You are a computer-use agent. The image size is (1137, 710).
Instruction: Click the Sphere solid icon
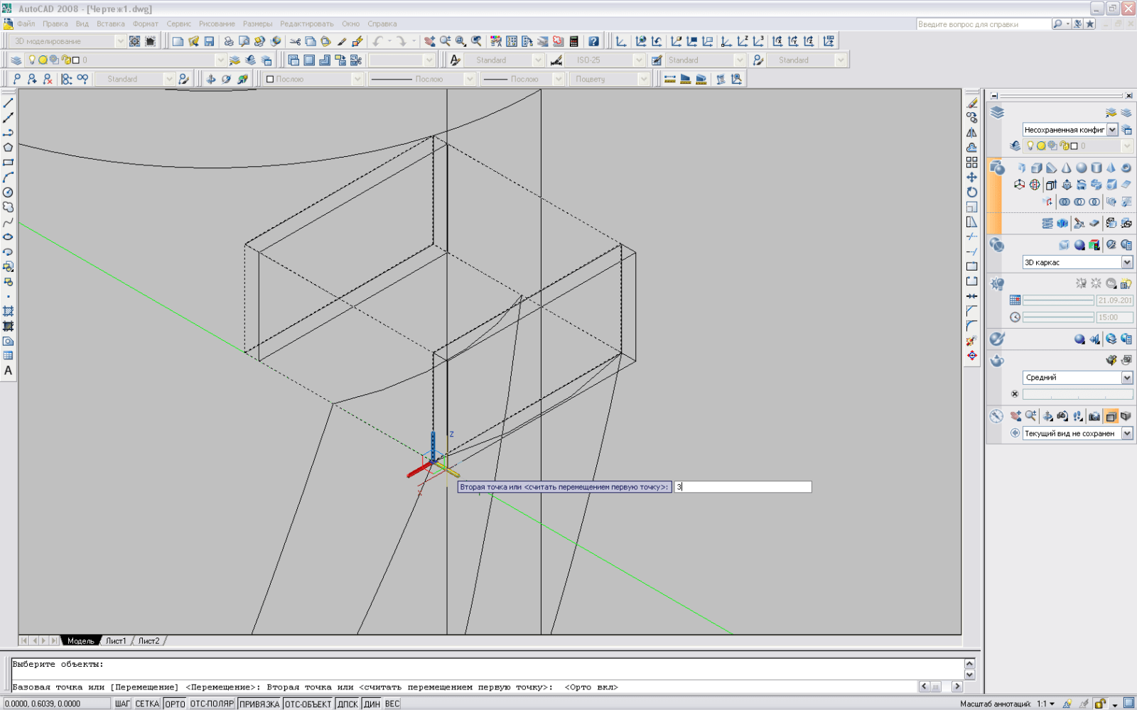[1081, 168]
